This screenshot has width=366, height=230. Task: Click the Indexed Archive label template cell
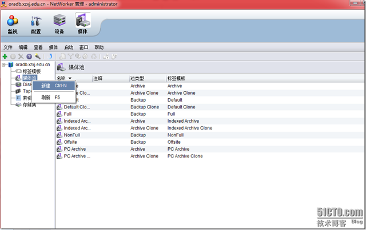pos(183,121)
